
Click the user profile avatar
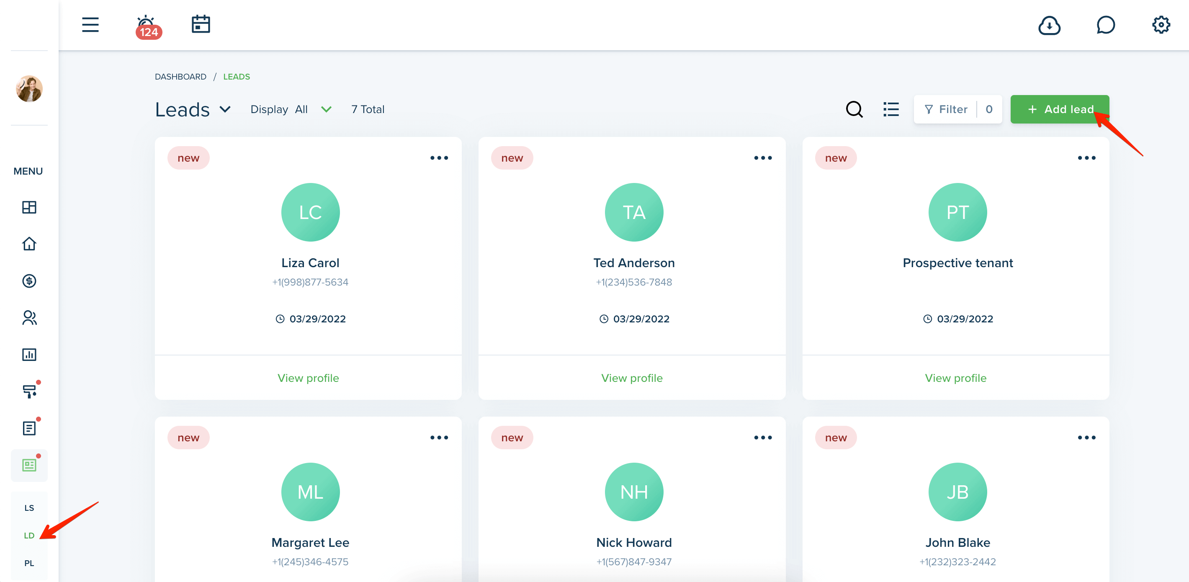[30, 89]
